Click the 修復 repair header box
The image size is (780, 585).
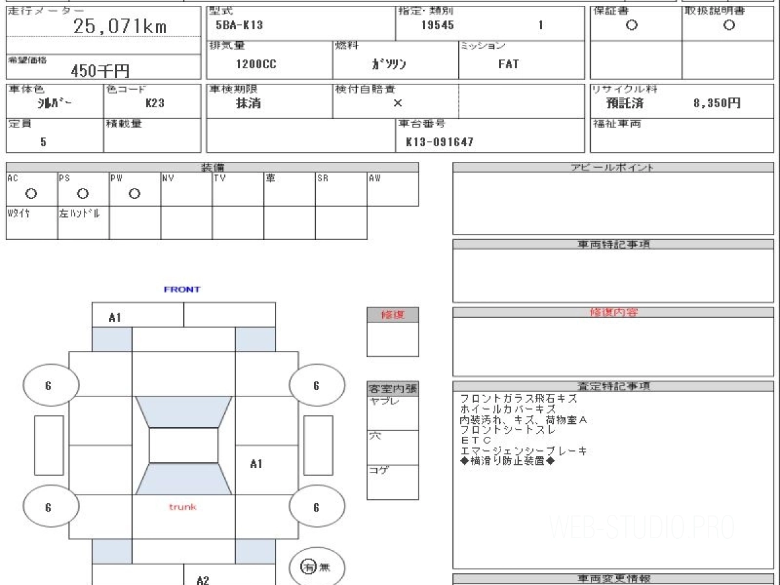point(393,315)
